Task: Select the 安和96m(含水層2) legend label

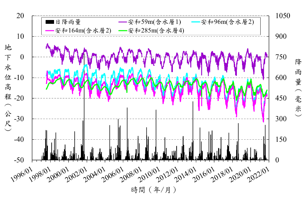Action: [x=227, y=22]
